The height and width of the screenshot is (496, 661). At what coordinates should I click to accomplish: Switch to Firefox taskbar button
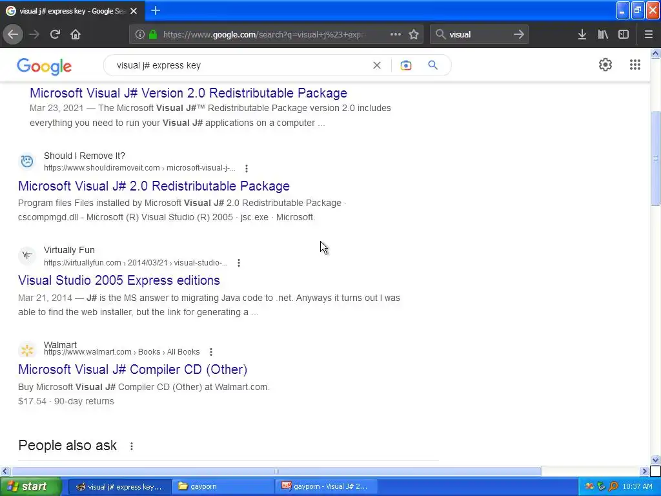click(x=119, y=486)
